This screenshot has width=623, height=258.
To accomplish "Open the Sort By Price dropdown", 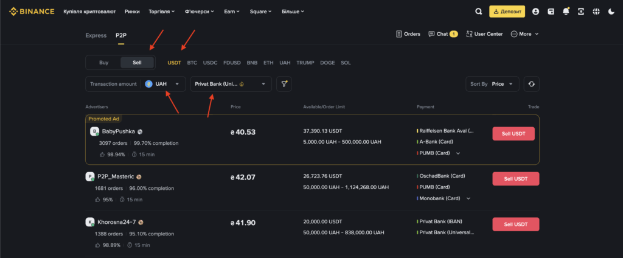I will tap(493, 84).
